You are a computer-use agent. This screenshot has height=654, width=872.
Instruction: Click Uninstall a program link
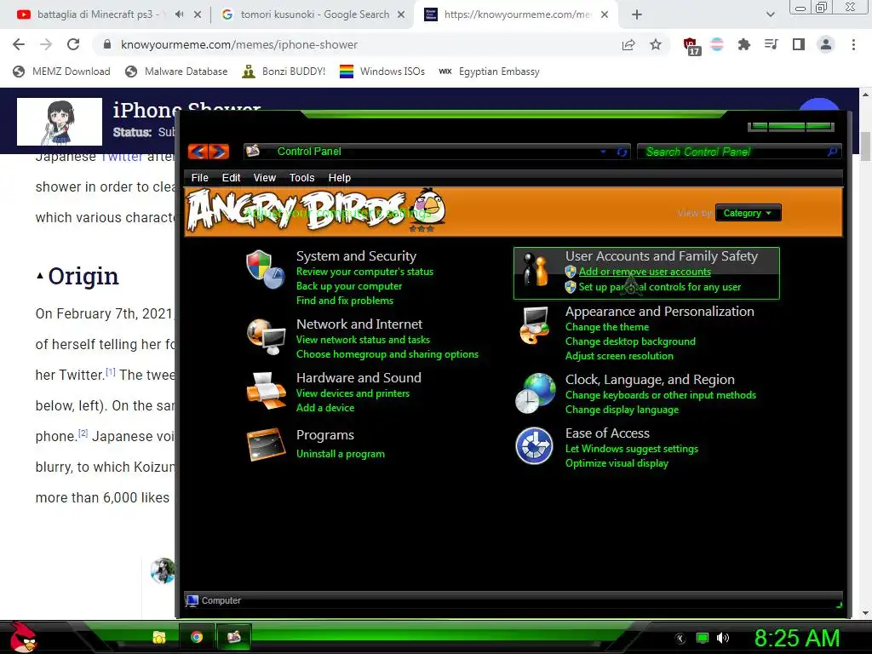(341, 454)
